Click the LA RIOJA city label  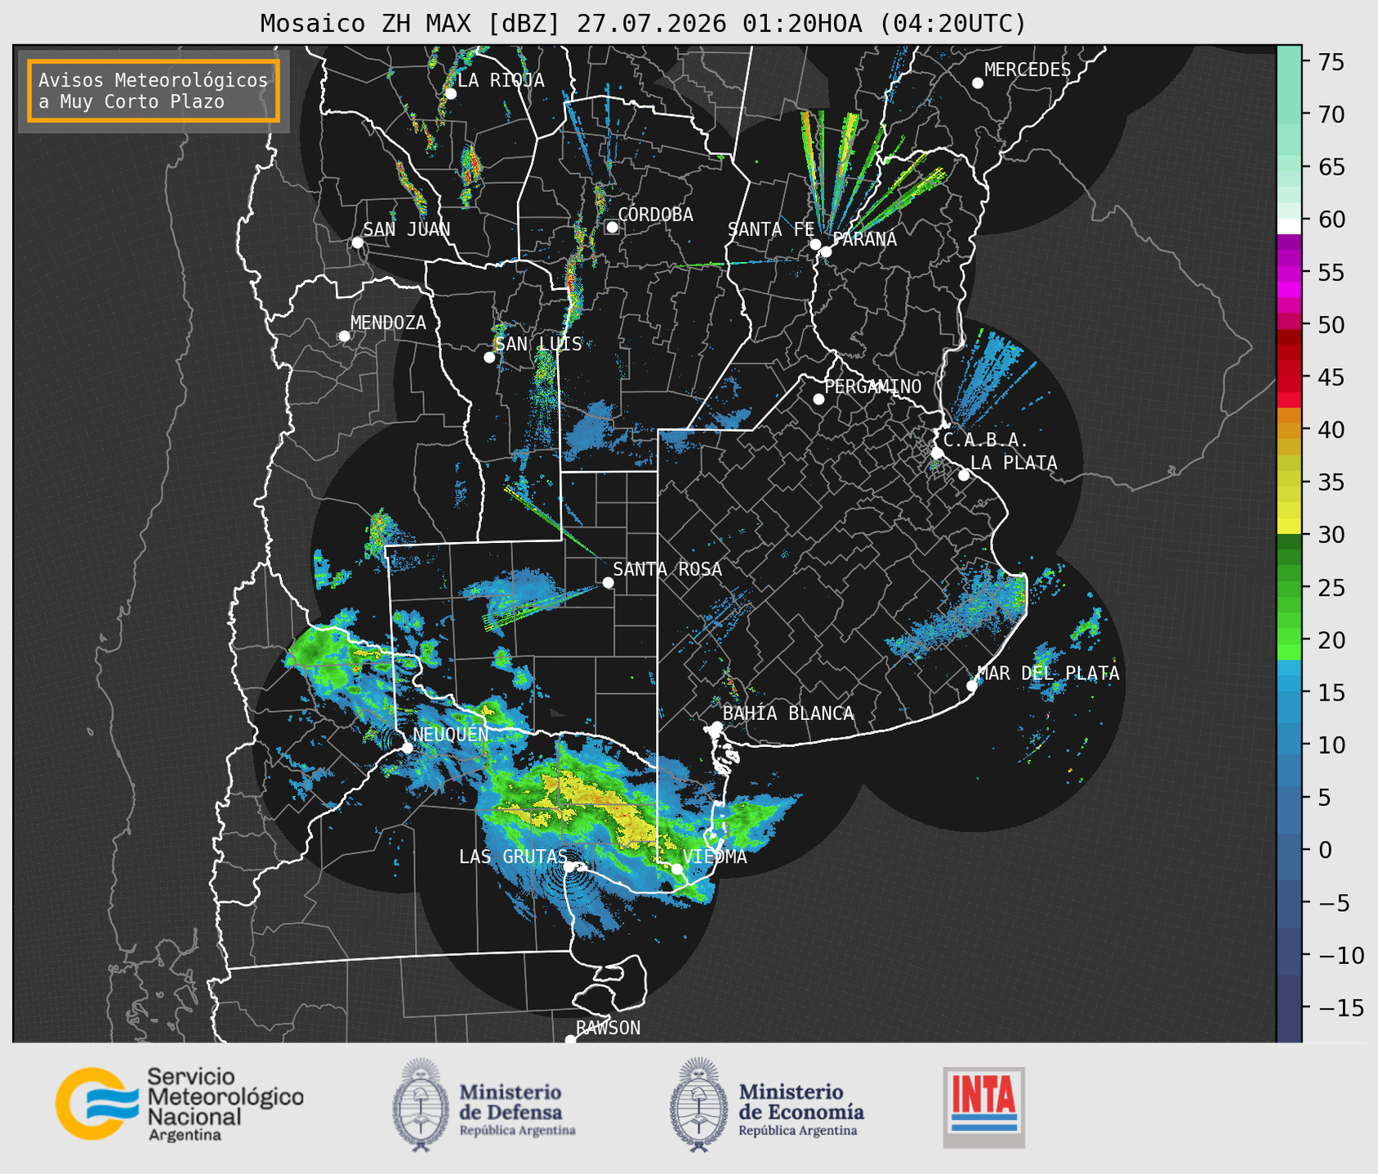tap(501, 80)
